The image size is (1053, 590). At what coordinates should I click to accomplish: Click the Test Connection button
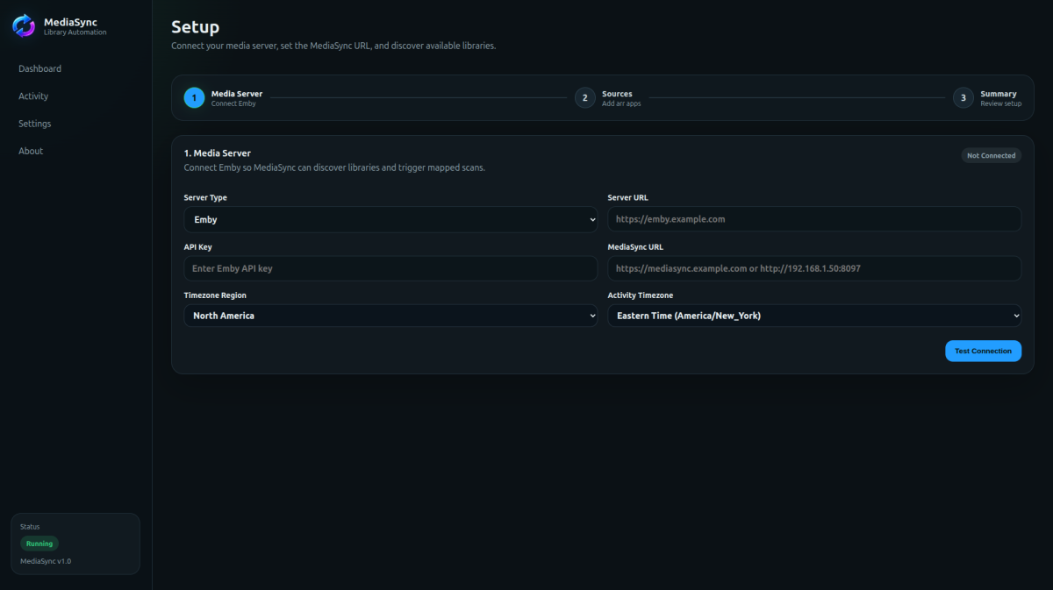tap(983, 351)
